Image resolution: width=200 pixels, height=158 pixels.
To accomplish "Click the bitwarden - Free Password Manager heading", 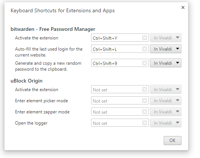I will (x=53, y=29).
